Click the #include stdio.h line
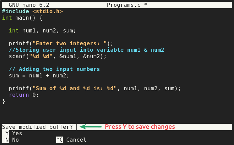 pos(32,11)
